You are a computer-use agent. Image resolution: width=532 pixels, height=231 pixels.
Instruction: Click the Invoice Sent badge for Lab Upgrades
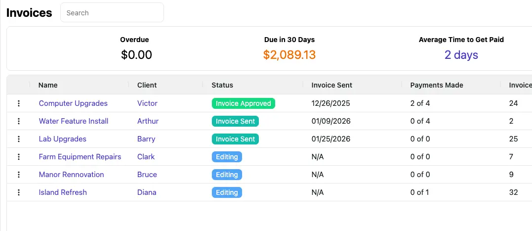click(x=235, y=139)
